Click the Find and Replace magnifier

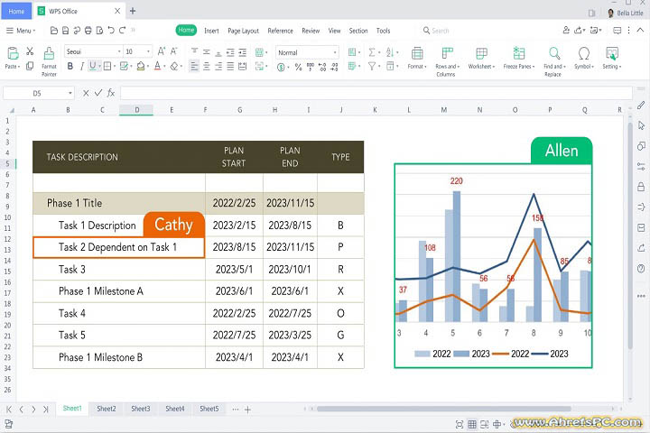pos(553,53)
